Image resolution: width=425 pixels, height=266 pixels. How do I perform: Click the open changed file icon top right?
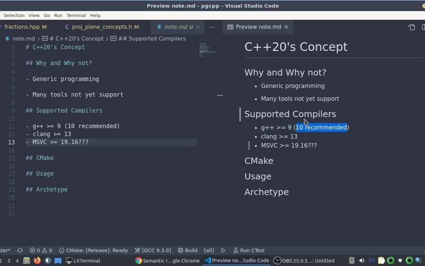pyautogui.click(x=412, y=27)
